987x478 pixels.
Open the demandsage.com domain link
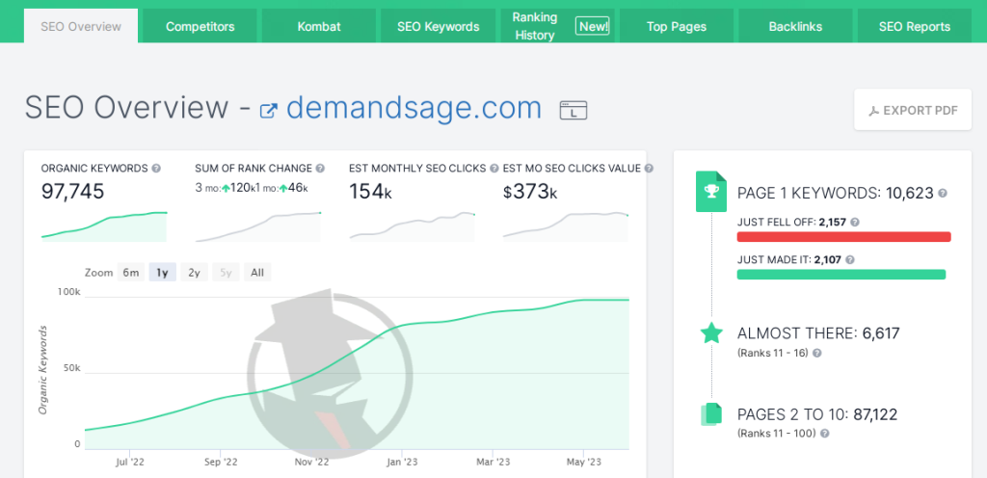(x=413, y=108)
